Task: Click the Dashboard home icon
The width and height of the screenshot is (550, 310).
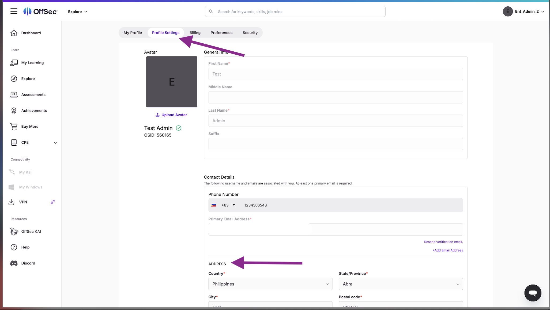Action: 14,33
